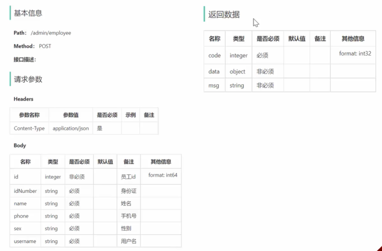
Task: Select the format: int64 info cell
Action: pos(163,175)
